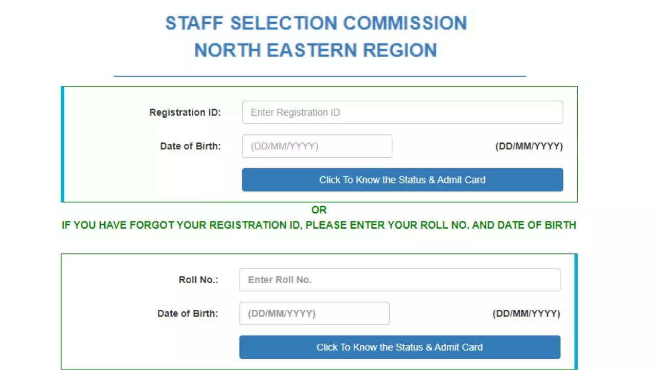Click the Date of Birth label beside Registration form
The width and height of the screenshot is (658, 370).
190,146
